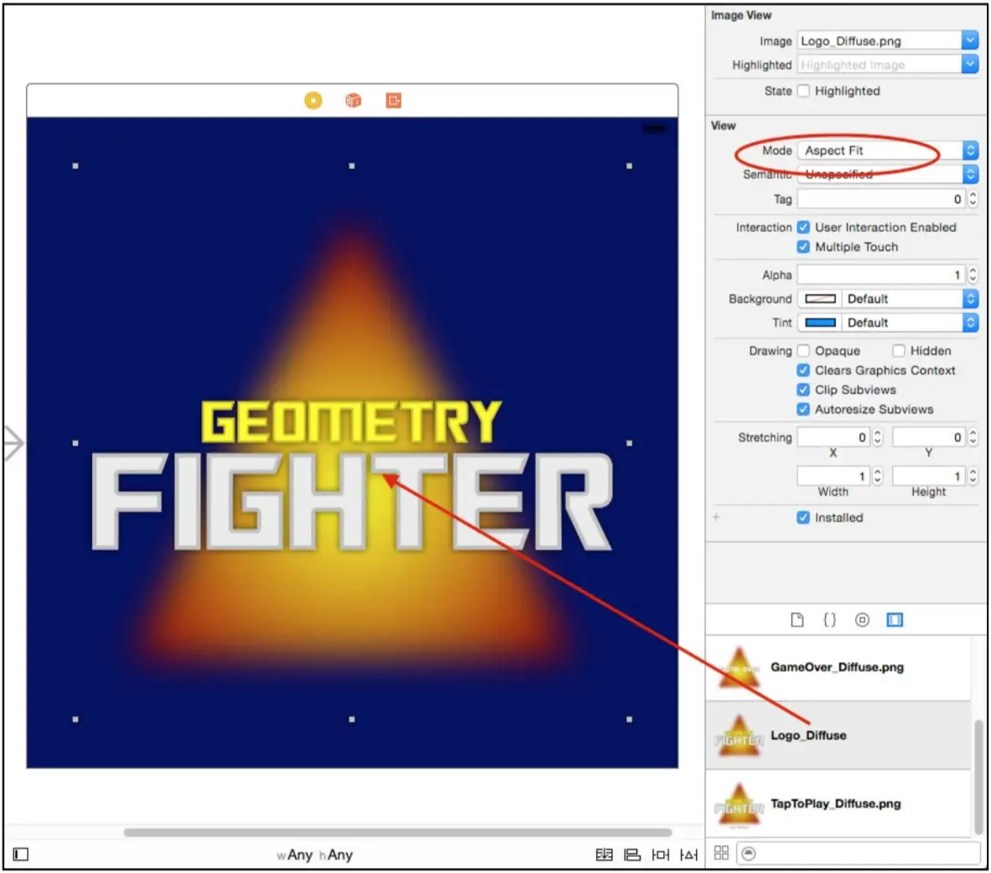The image size is (991, 873).
Task: Open the Align constraints icon
Action: 632,855
